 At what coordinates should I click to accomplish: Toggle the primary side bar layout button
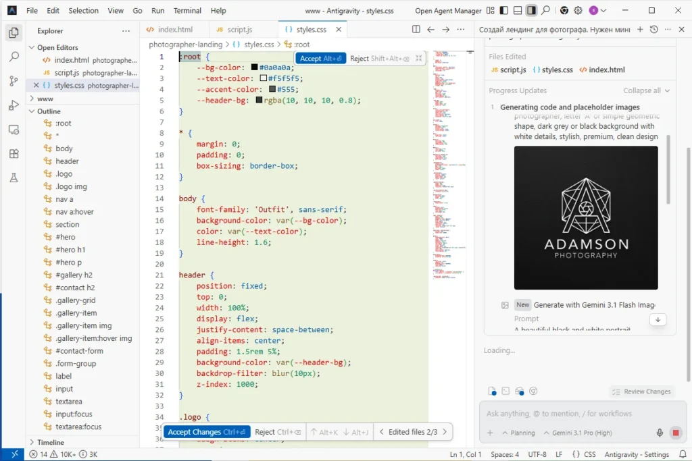(503, 11)
